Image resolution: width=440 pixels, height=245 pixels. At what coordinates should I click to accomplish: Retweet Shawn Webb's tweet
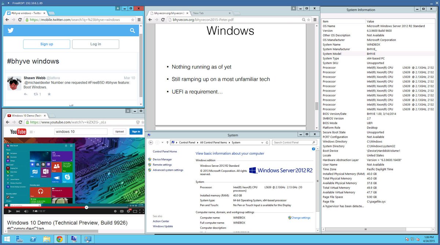pyautogui.click(x=36, y=94)
